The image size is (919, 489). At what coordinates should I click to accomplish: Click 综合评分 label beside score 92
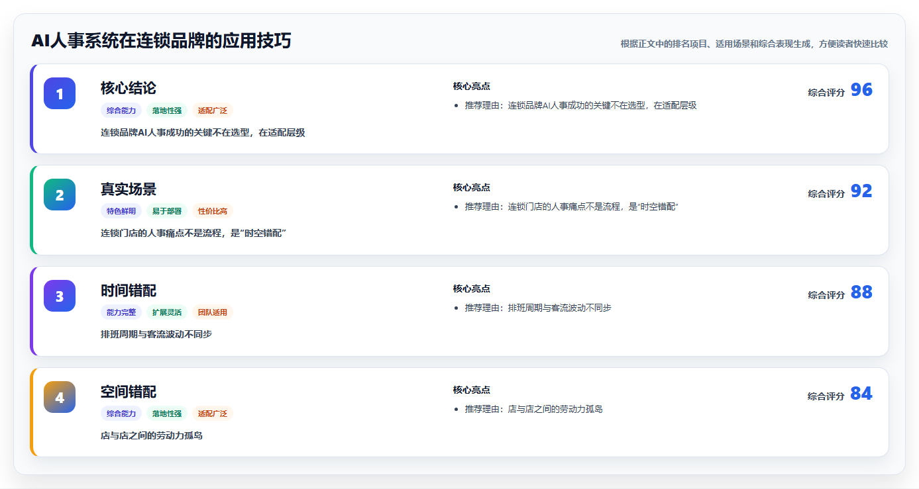[x=826, y=194]
